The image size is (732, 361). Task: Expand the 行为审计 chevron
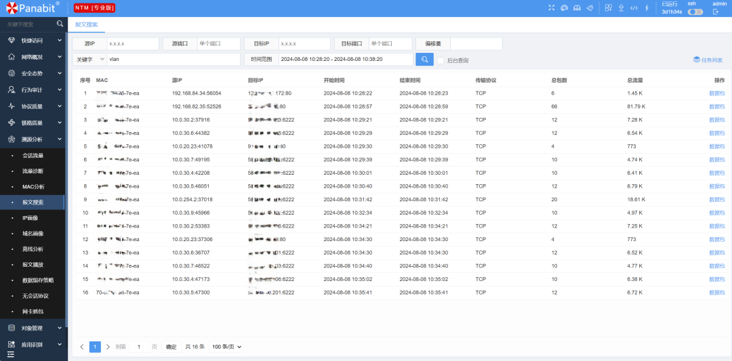[x=60, y=89]
